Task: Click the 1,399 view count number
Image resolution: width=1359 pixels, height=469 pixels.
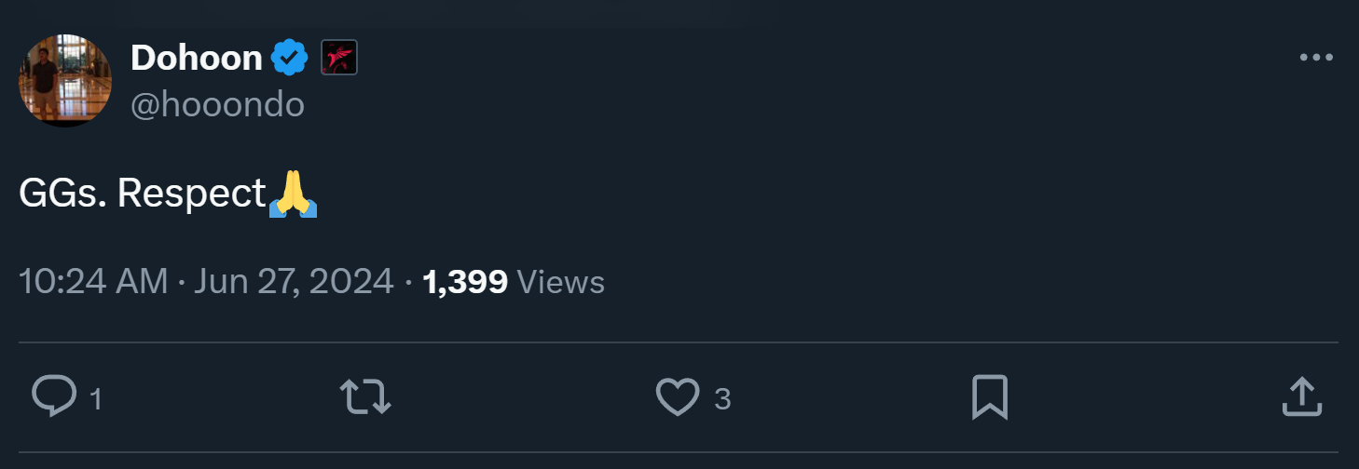Action: pos(465,282)
